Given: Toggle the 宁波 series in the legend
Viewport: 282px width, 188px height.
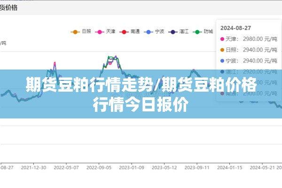Looking at the screenshot, I should point(154,31).
